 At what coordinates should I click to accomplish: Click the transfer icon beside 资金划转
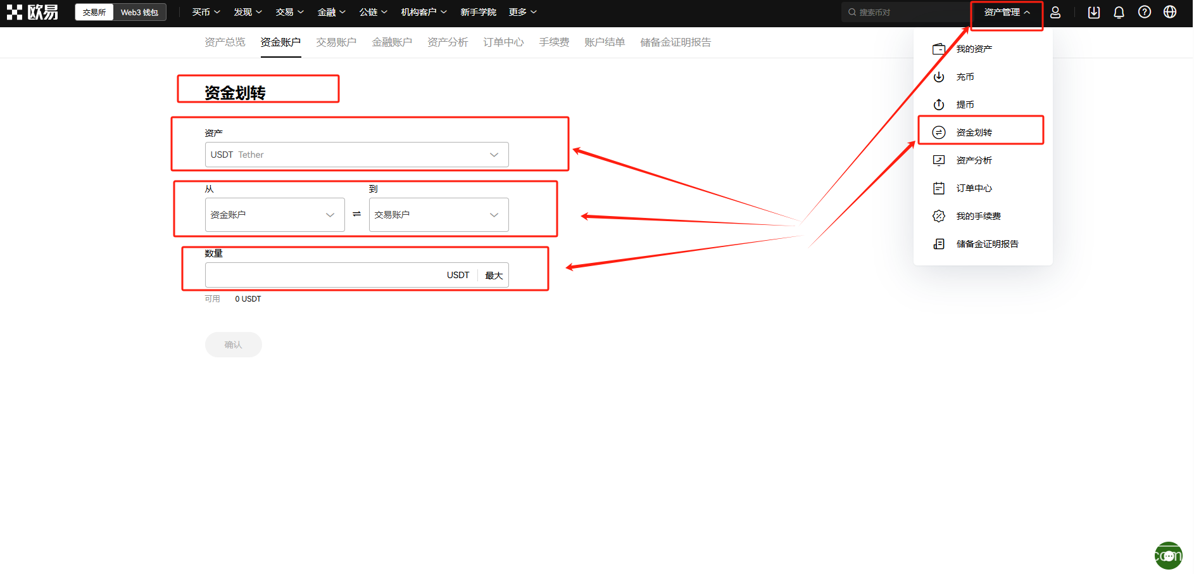(x=939, y=132)
